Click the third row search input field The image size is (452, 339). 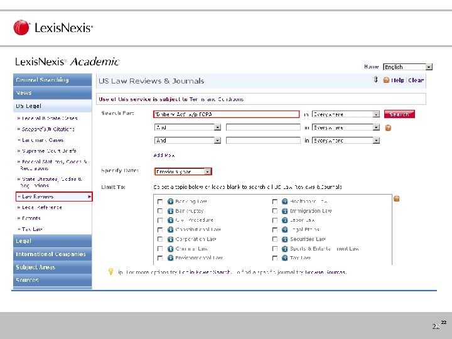pyautogui.click(x=263, y=141)
